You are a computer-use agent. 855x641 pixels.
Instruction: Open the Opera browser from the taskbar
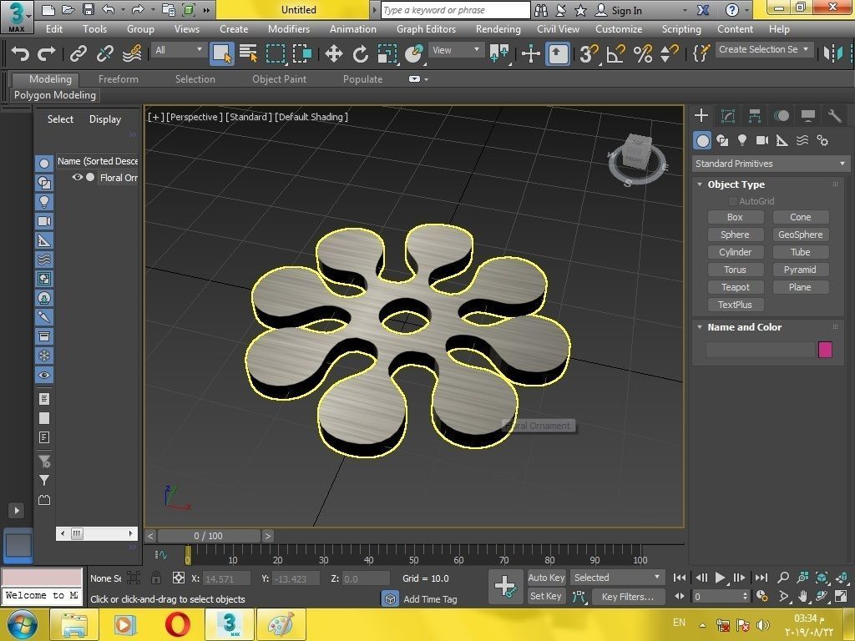[177, 624]
